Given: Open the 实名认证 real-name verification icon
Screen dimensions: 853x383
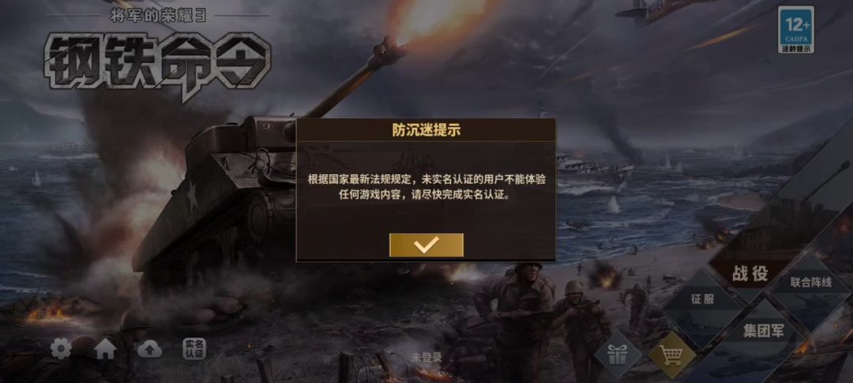Looking at the screenshot, I should pyautogui.click(x=194, y=349).
